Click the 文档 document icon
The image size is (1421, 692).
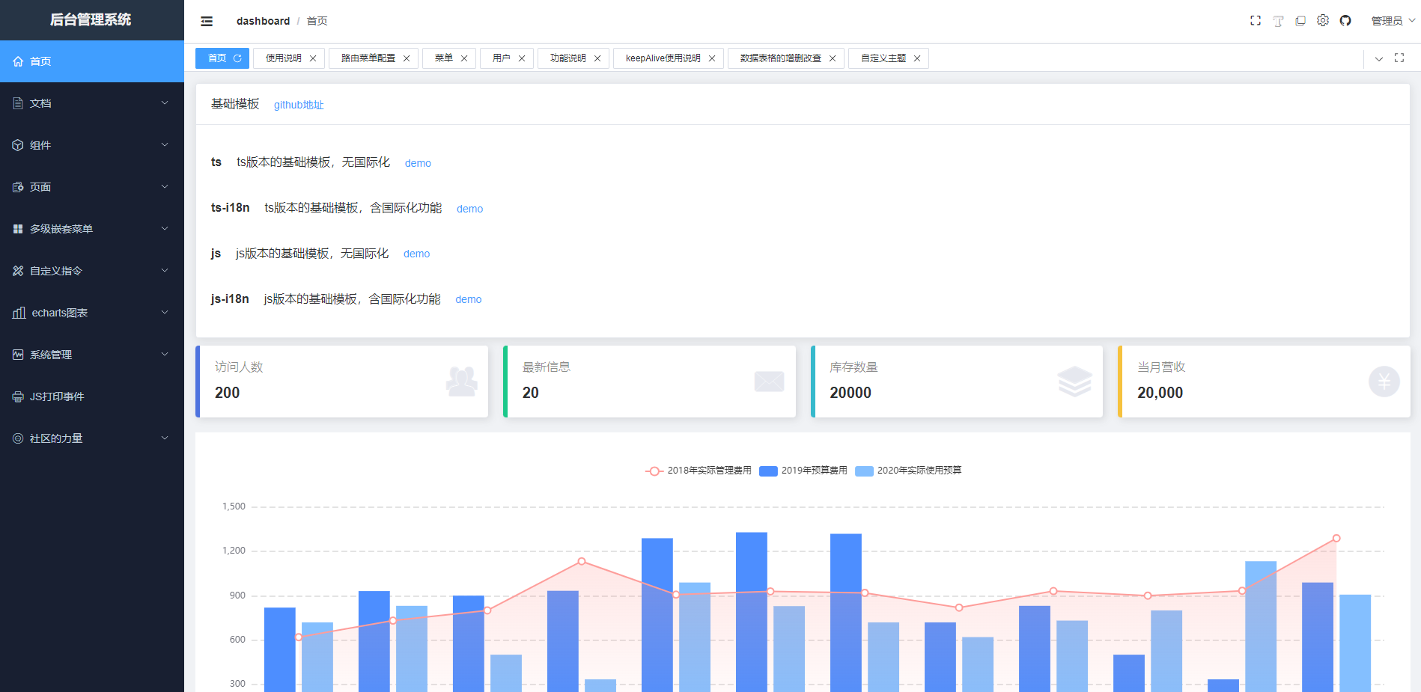point(18,103)
